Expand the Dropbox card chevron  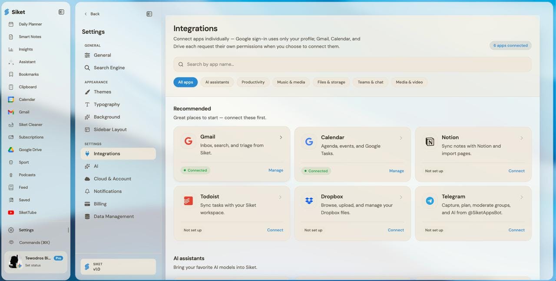[x=401, y=197]
